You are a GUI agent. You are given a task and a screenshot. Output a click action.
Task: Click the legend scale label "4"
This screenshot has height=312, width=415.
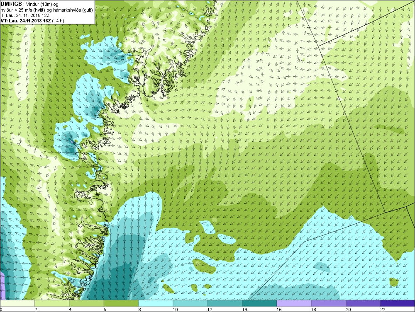(71, 310)
